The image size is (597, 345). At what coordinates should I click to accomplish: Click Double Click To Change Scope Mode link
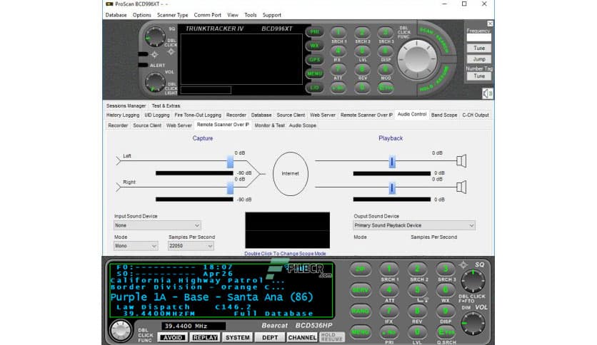click(x=285, y=254)
